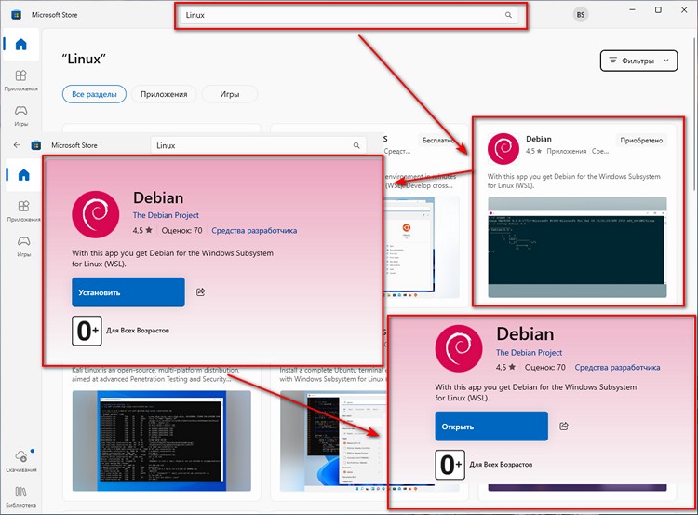
Task: Click the back arrow next to Microsoft Store
Action: coord(16,145)
